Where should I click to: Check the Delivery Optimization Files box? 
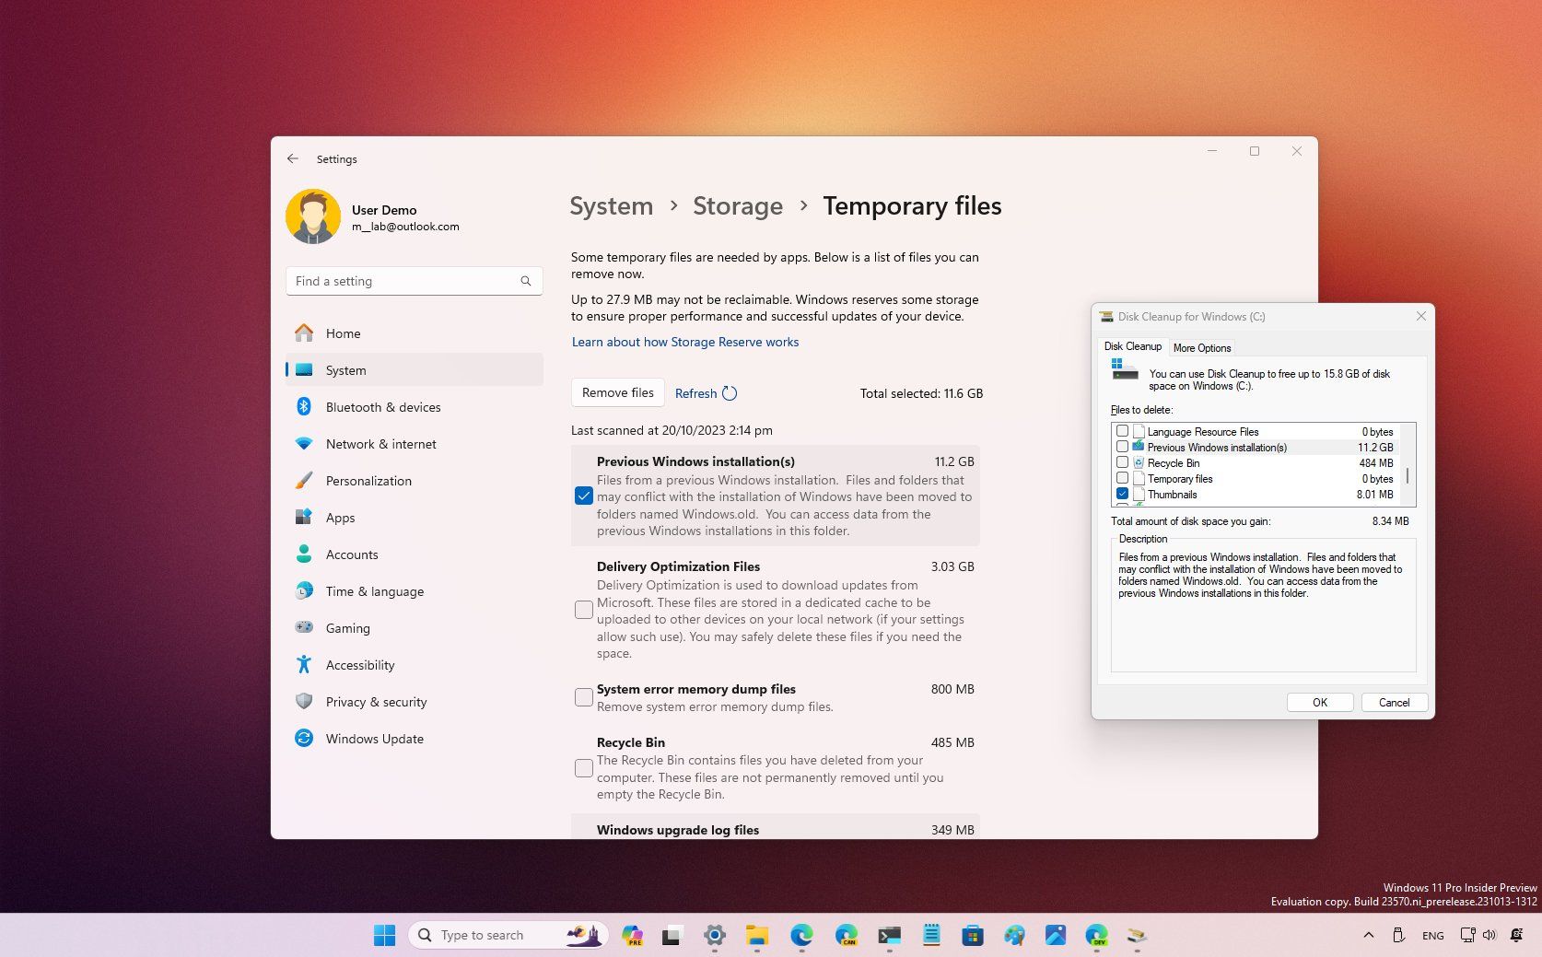[x=584, y=610]
